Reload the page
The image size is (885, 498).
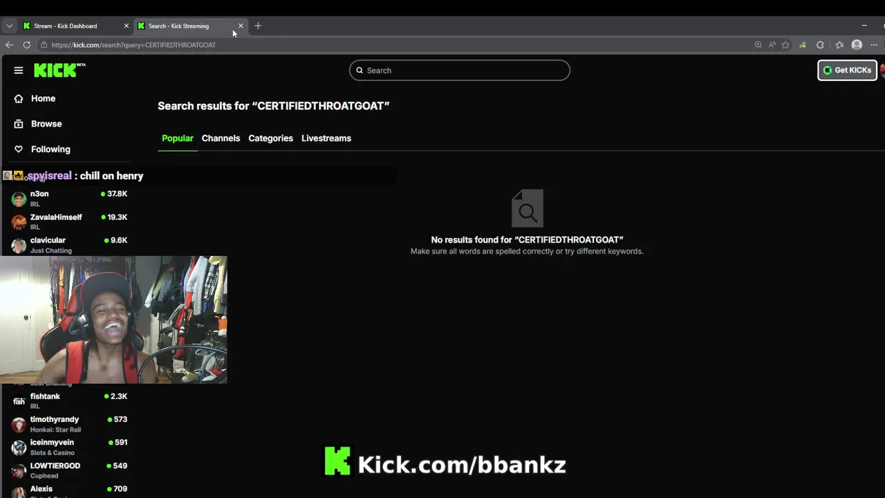26,45
